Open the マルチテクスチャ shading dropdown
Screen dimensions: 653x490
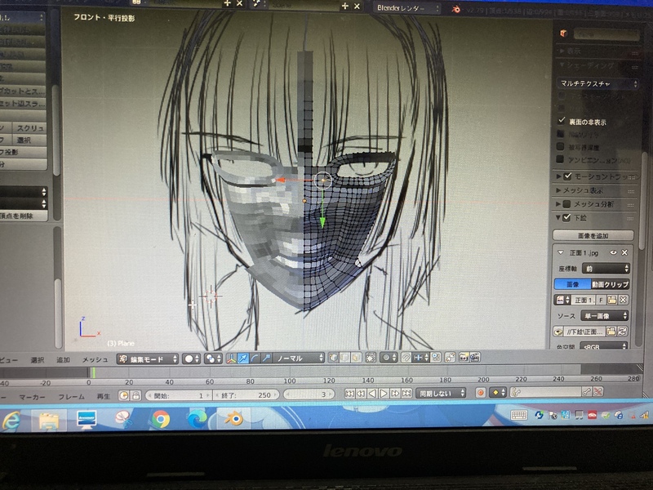pos(597,84)
